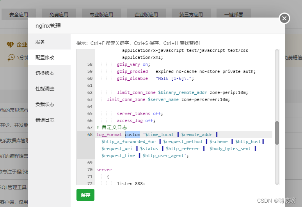This screenshot has height=207, width=302.
Task: Click gzip_disable directive on line 60
Action: point(132,78)
